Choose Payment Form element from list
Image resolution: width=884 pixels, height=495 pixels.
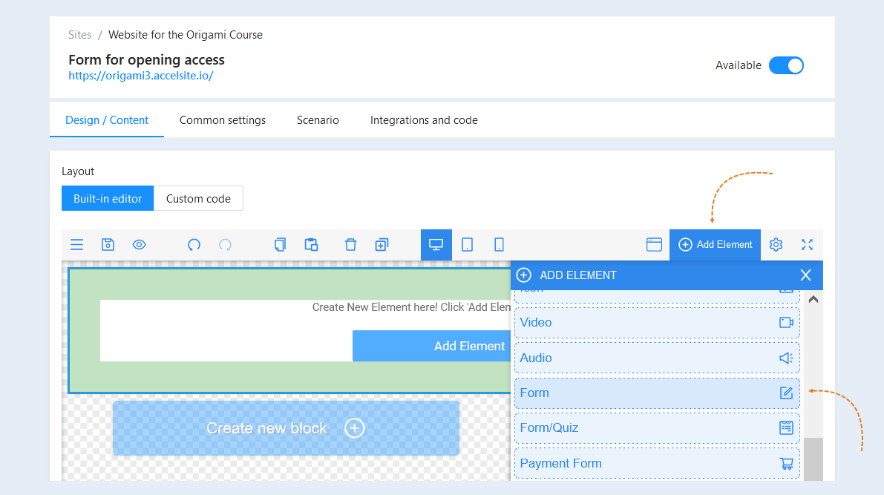tap(657, 463)
